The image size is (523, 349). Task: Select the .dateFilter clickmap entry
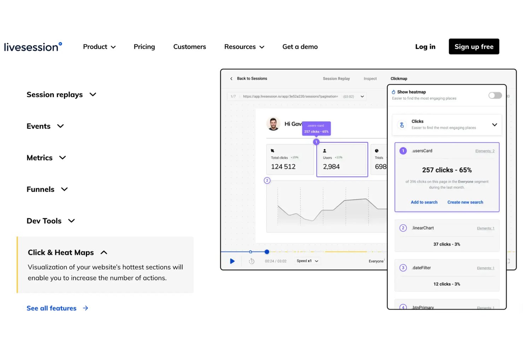click(447, 275)
